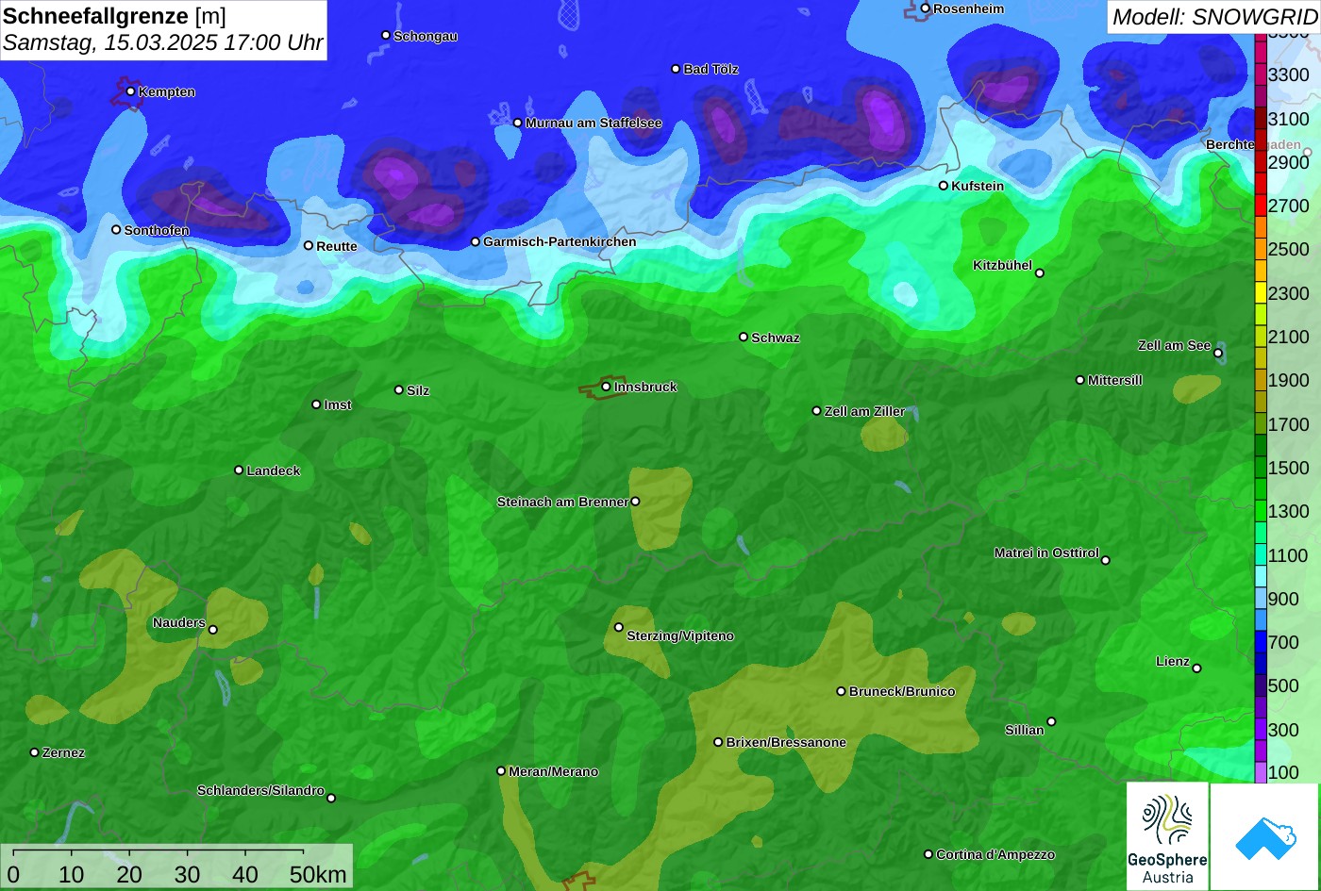This screenshot has width=1321, height=891.
Task: Click the blue cloud arrow logo
Action: point(1265,837)
